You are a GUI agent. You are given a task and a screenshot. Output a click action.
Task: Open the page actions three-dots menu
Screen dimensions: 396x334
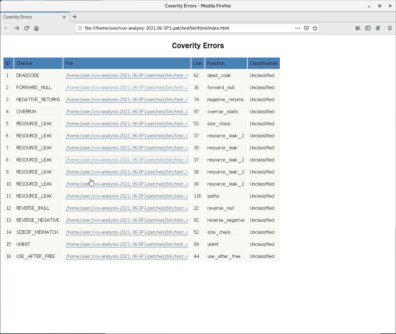pos(297,28)
